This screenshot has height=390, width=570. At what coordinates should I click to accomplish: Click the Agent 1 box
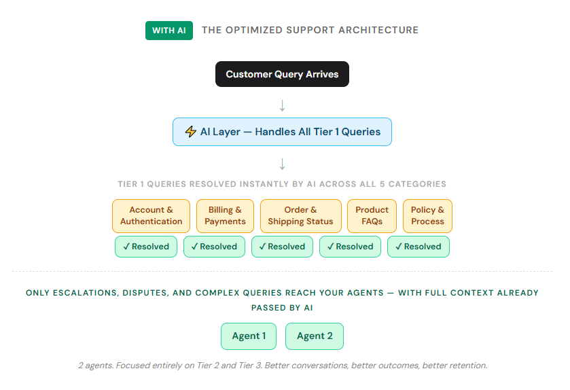click(x=249, y=336)
